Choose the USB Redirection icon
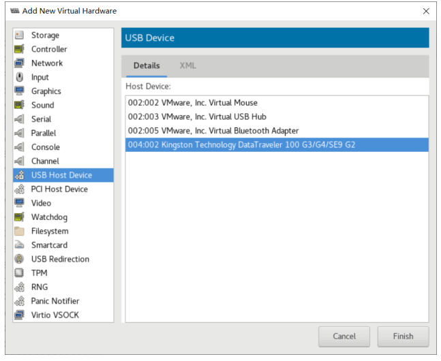 coord(19,260)
